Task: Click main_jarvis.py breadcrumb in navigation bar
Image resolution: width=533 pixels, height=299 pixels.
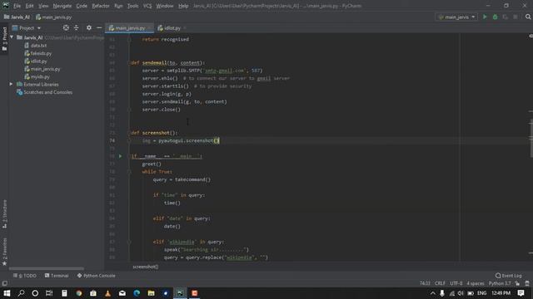Action: point(53,17)
